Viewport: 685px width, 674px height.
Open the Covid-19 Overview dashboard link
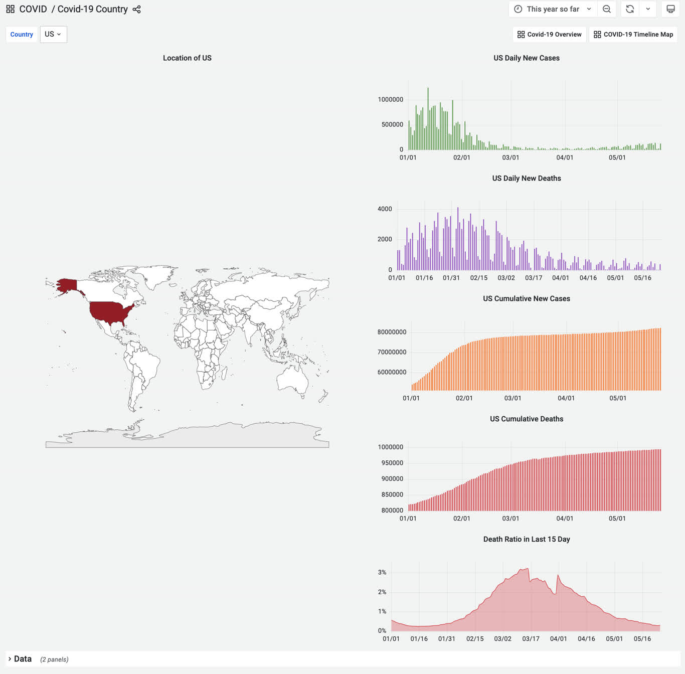[550, 35]
